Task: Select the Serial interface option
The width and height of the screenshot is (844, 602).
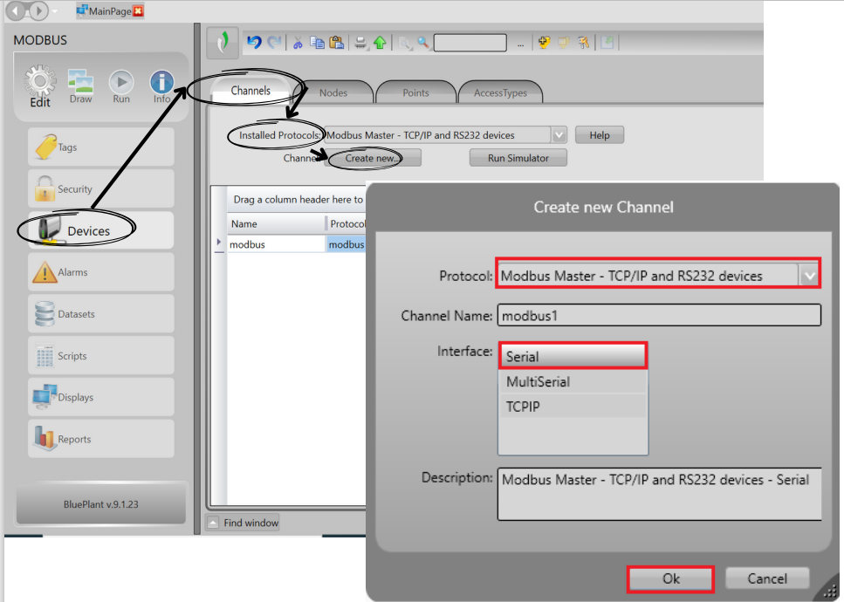Action: [573, 356]
